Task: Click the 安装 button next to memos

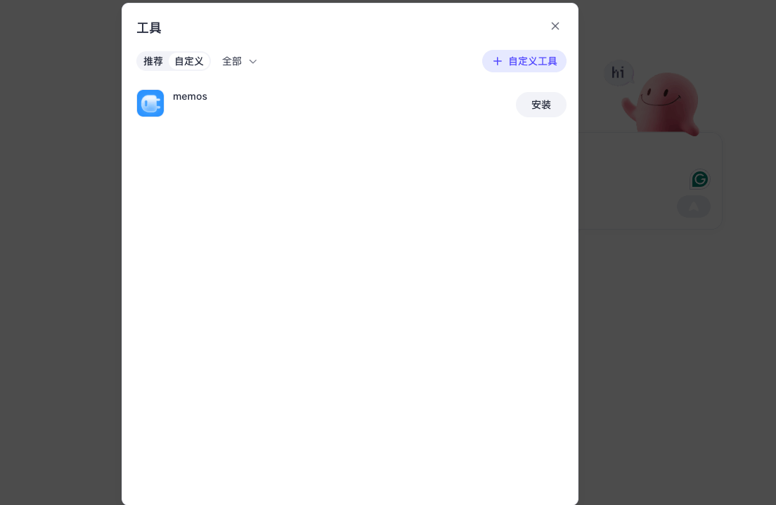Action: pyautogui.click(x=541, y=104)
